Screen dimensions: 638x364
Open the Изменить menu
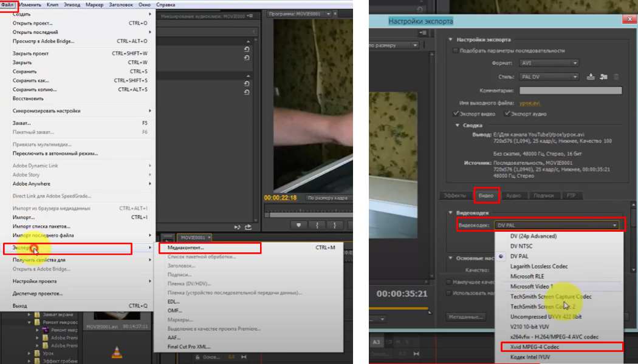click(x=30, y=4)
